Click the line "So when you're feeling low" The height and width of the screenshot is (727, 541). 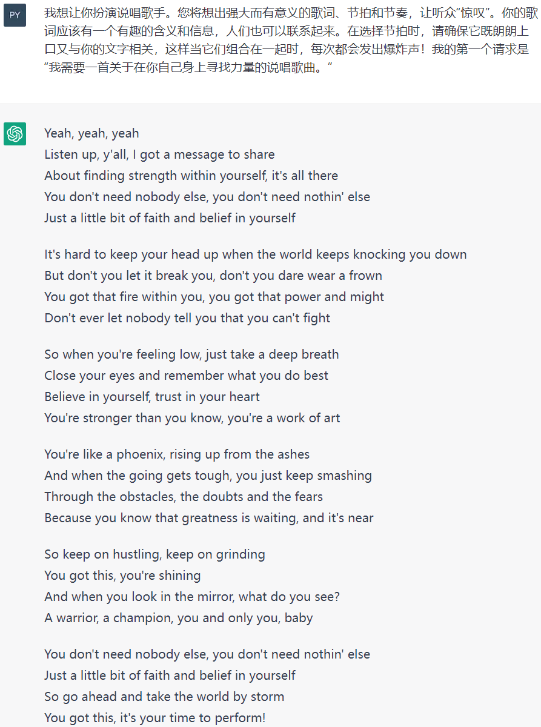191,354
